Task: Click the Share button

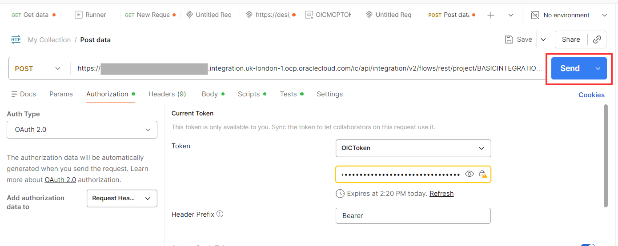Action: click(571, 40)
